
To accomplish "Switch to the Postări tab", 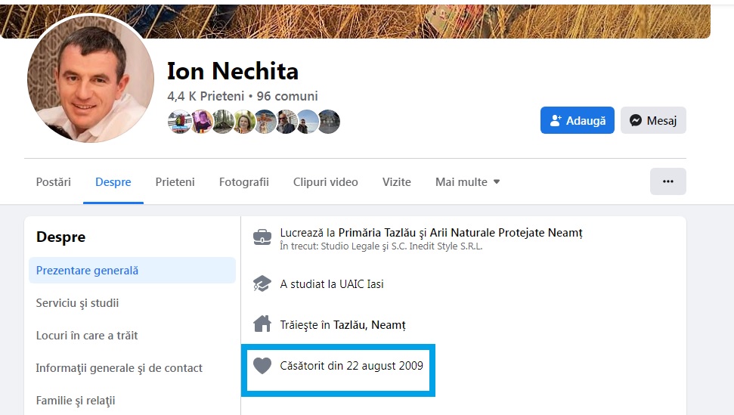I will (x=54, y=182).
